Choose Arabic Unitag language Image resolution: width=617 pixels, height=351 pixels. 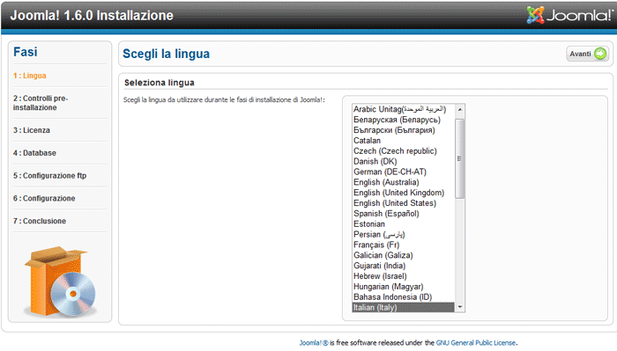[404, 109]
